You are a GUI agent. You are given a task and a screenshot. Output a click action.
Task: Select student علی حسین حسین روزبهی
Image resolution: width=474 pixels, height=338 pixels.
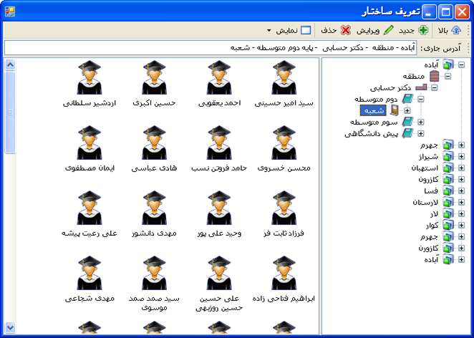pos(219,284)
